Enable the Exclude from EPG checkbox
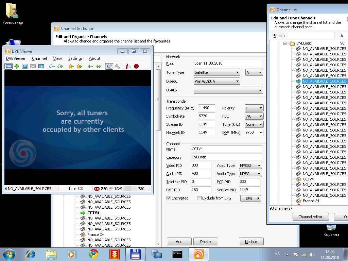This screenshot has width=348, height=261. coord(199,198)
